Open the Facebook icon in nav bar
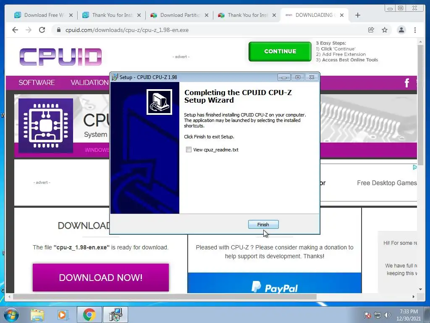430x323 pixels. pos(407,83)
